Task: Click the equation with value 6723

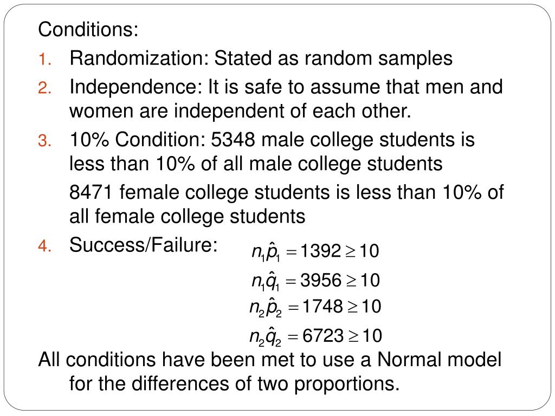Action: (315, 336)
